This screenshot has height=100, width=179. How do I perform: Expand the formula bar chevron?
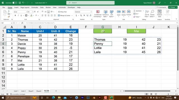(x=177, y=23)
